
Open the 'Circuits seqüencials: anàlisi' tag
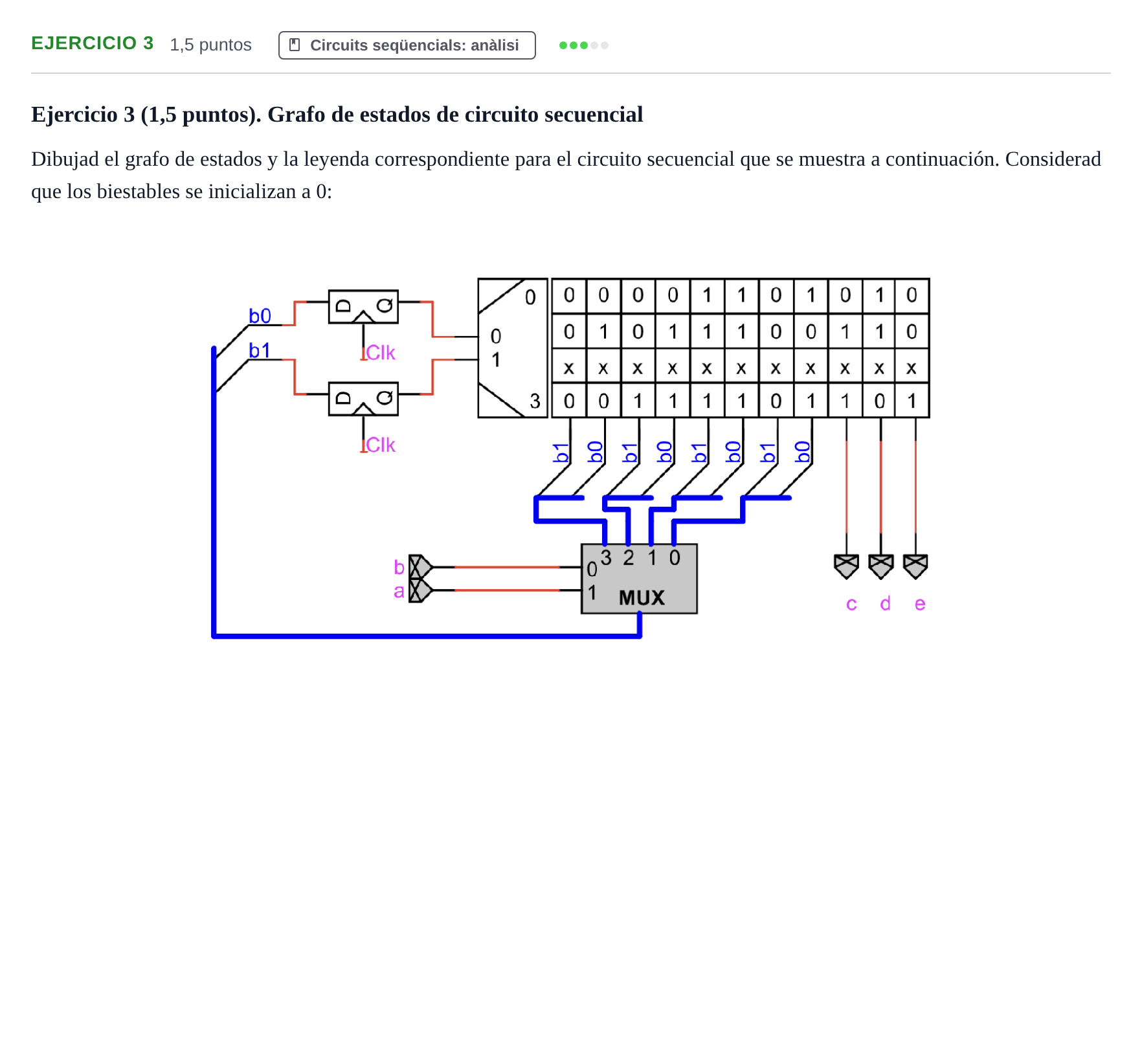click(x=407, y=45)
